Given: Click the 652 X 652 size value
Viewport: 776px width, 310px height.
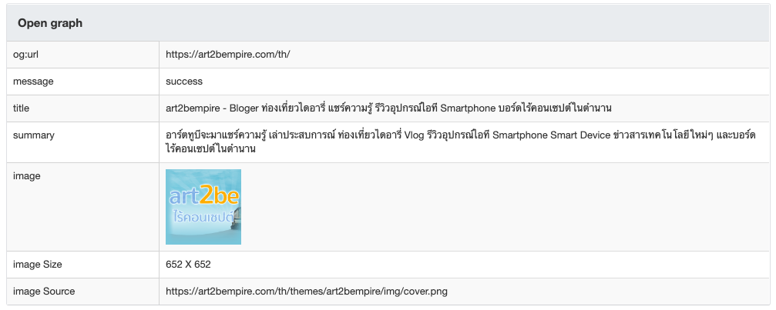Looking at the screenshot, I should coord(188,265).
